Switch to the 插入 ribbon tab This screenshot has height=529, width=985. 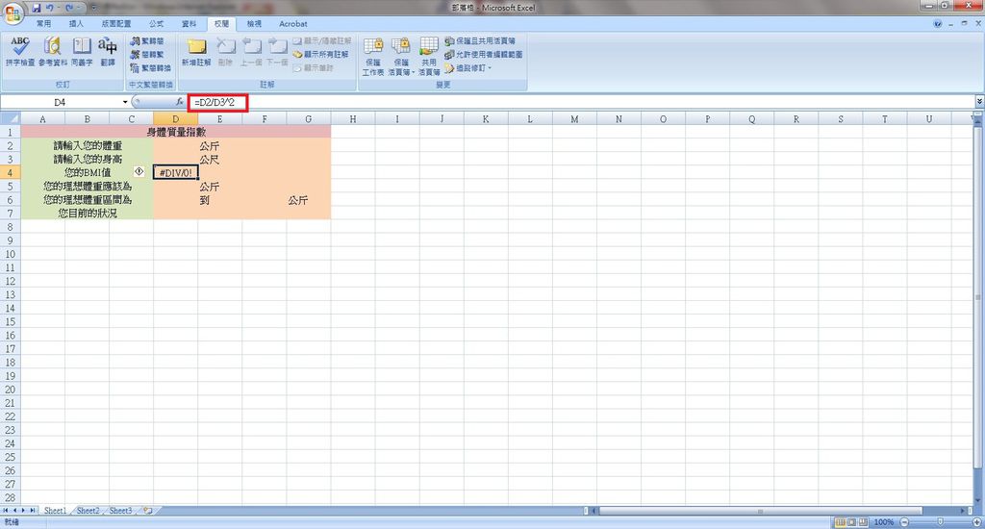[x=76, y=24]
